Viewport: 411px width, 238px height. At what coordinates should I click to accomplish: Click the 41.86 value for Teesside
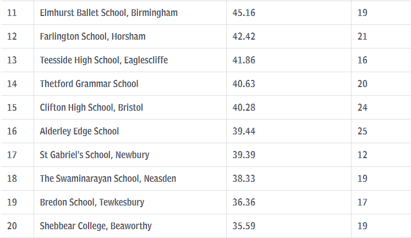[244, 60]
